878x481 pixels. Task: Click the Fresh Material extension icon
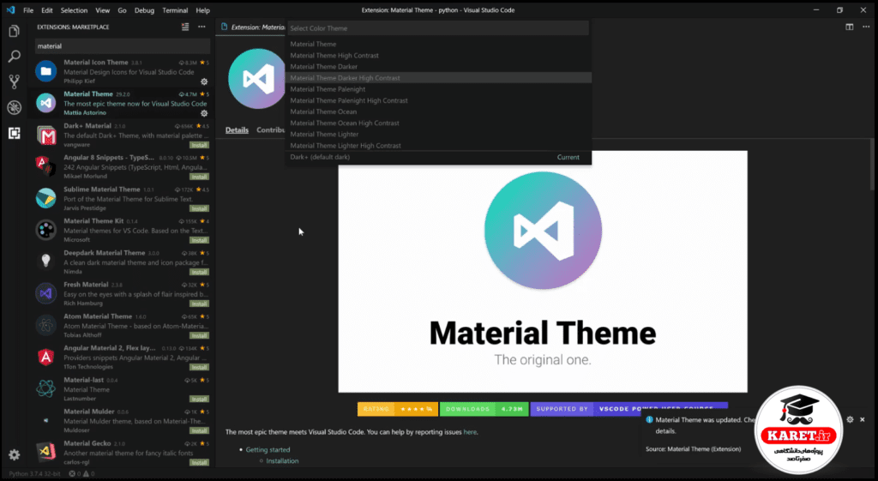[46, 293]
